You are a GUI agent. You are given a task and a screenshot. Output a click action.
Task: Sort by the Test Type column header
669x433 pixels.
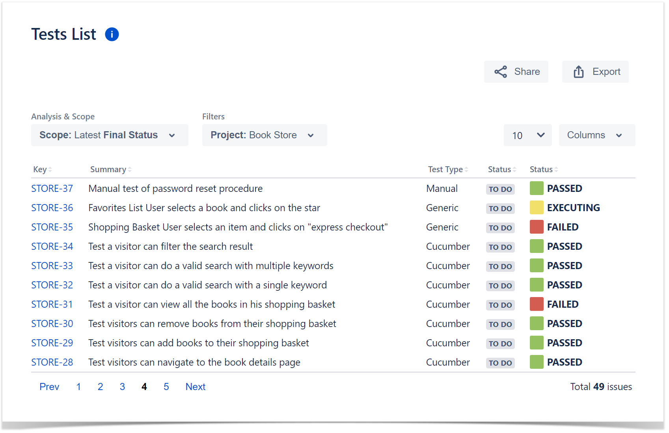coord(448,169)
